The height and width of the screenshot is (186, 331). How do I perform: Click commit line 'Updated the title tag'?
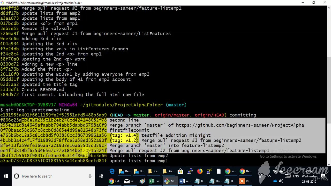[x=39, y=84]
